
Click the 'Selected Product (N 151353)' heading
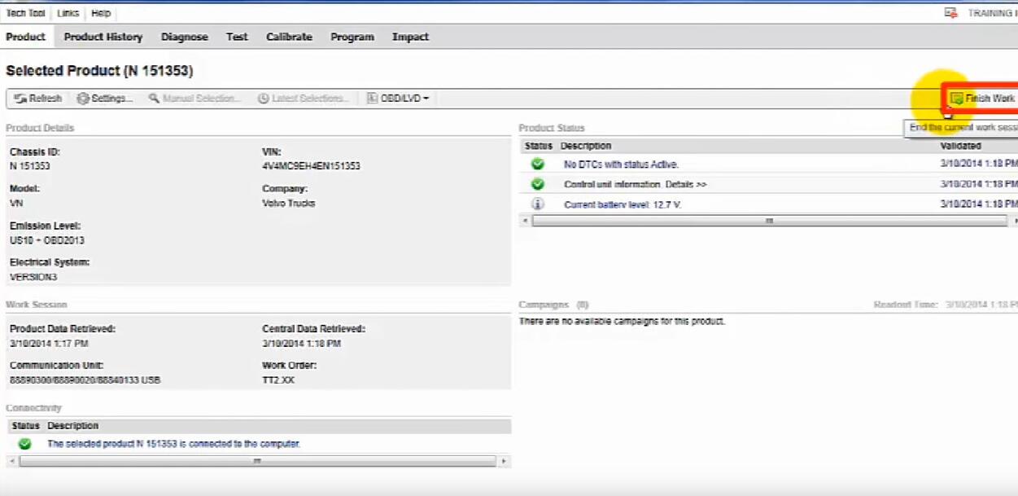99,71
